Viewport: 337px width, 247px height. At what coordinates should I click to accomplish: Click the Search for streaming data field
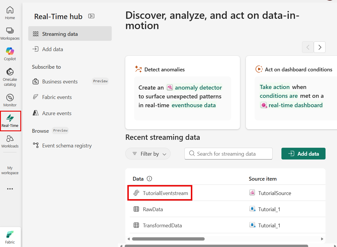[x=228, y=154]
